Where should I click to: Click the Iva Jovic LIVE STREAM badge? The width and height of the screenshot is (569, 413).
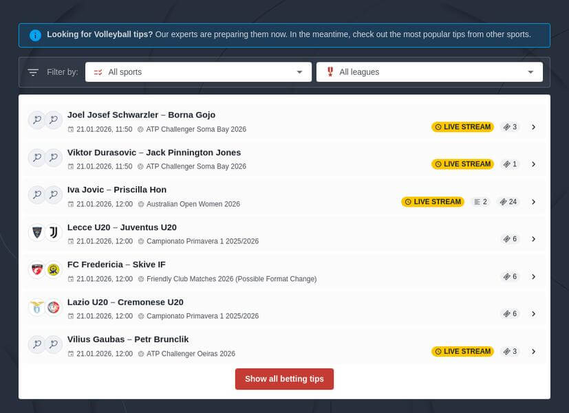pyautogui.click(x=433, y=201)
